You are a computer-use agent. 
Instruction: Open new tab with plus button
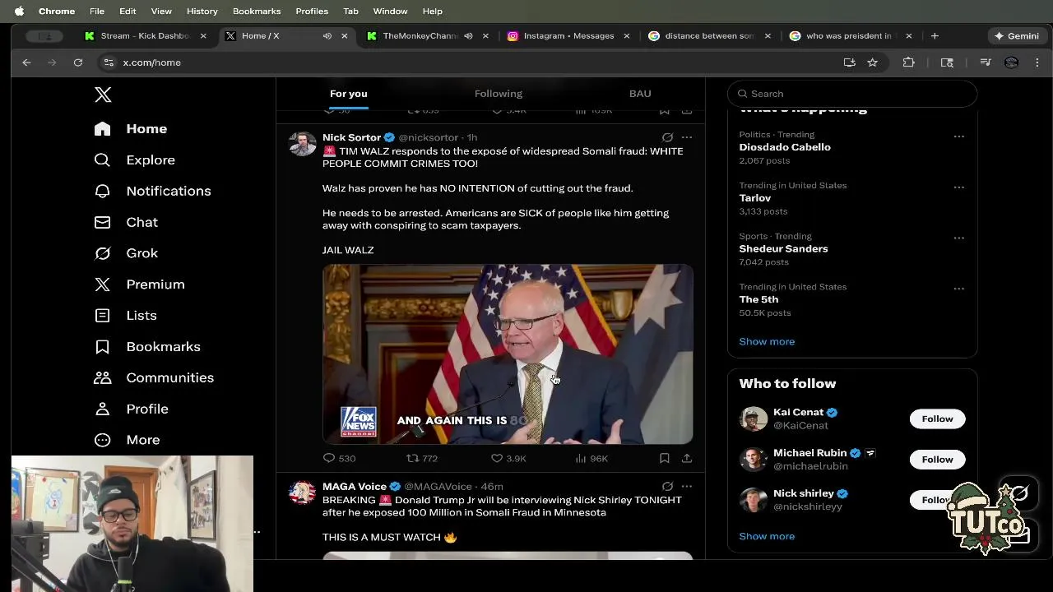(x=935, y=36)
